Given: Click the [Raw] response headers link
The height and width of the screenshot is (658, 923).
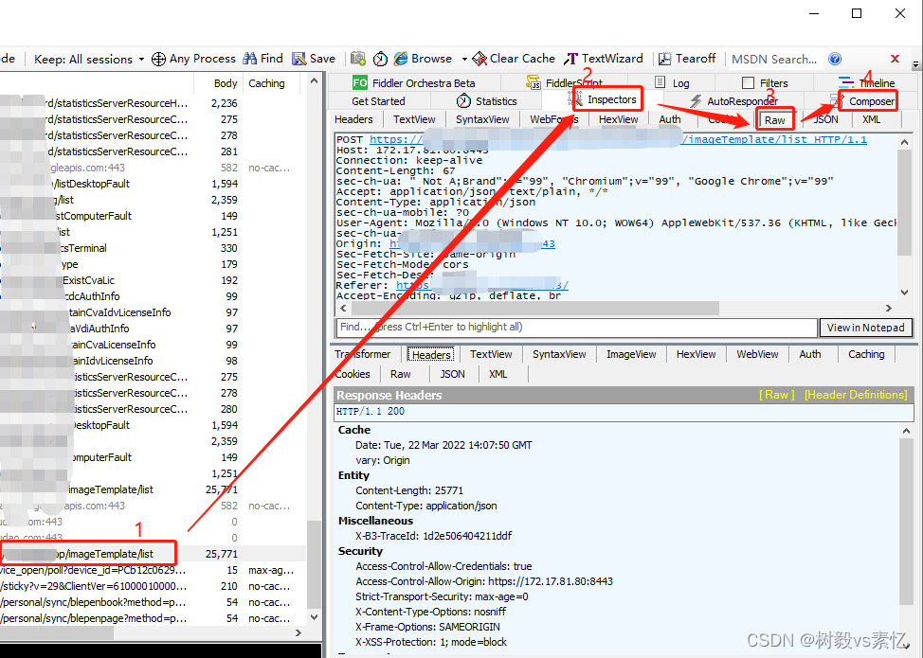Looking at the screenshot, I should coord(776,395).
